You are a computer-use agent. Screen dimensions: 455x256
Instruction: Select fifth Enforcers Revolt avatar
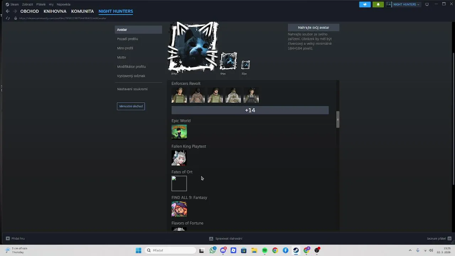click(x=251, y=95)
